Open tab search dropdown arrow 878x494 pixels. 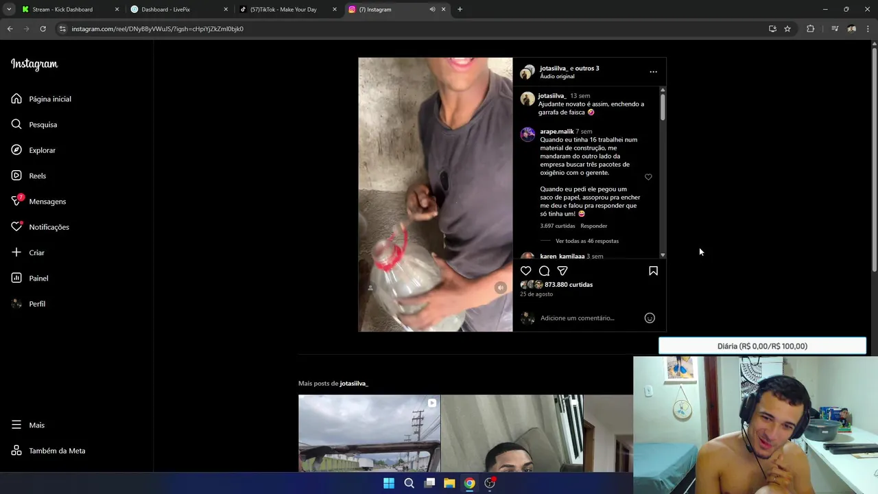coord(9,10)
